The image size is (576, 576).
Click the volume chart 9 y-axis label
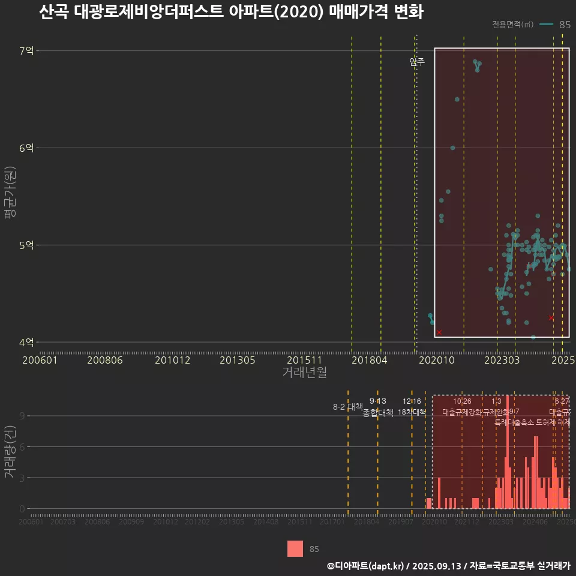[22, 416]
